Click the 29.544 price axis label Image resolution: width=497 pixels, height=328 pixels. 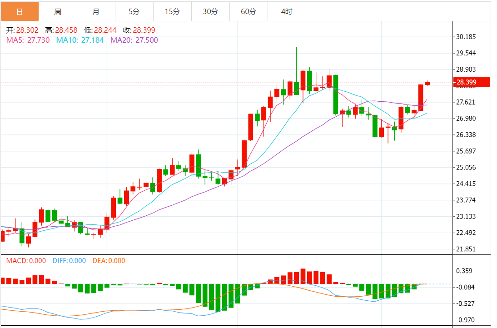[466, 53]
